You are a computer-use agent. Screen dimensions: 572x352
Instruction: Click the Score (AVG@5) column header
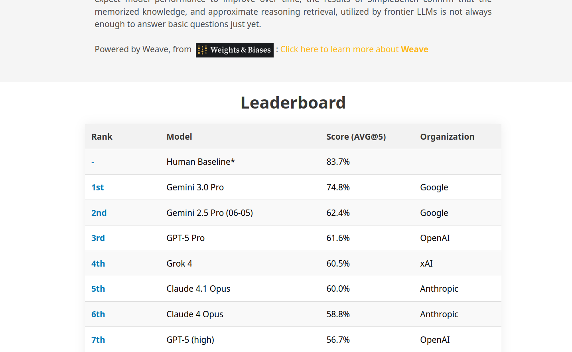[356, 137]
